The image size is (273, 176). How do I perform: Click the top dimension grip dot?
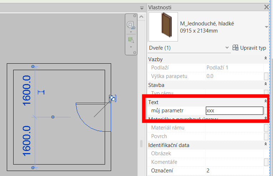(x=33, y=67)
